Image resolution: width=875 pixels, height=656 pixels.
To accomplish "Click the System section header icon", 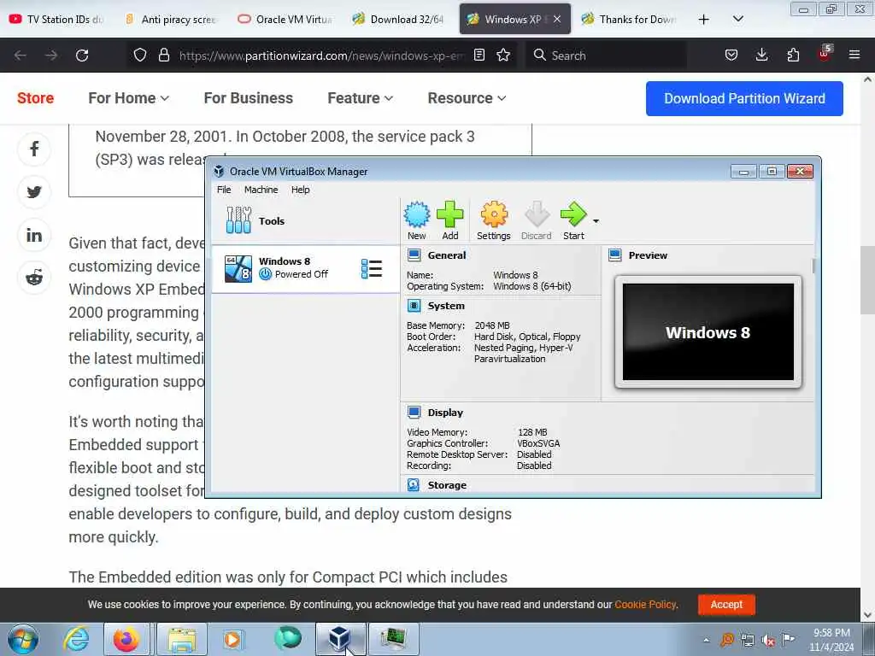I will coord(414,306).
